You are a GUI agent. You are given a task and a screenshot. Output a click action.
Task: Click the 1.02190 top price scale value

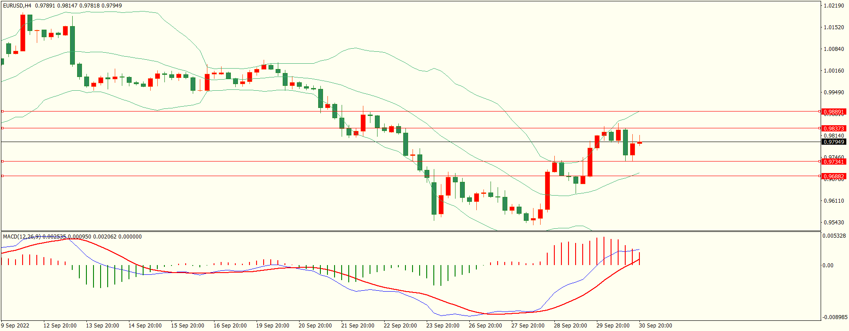[x=833, y=6]
